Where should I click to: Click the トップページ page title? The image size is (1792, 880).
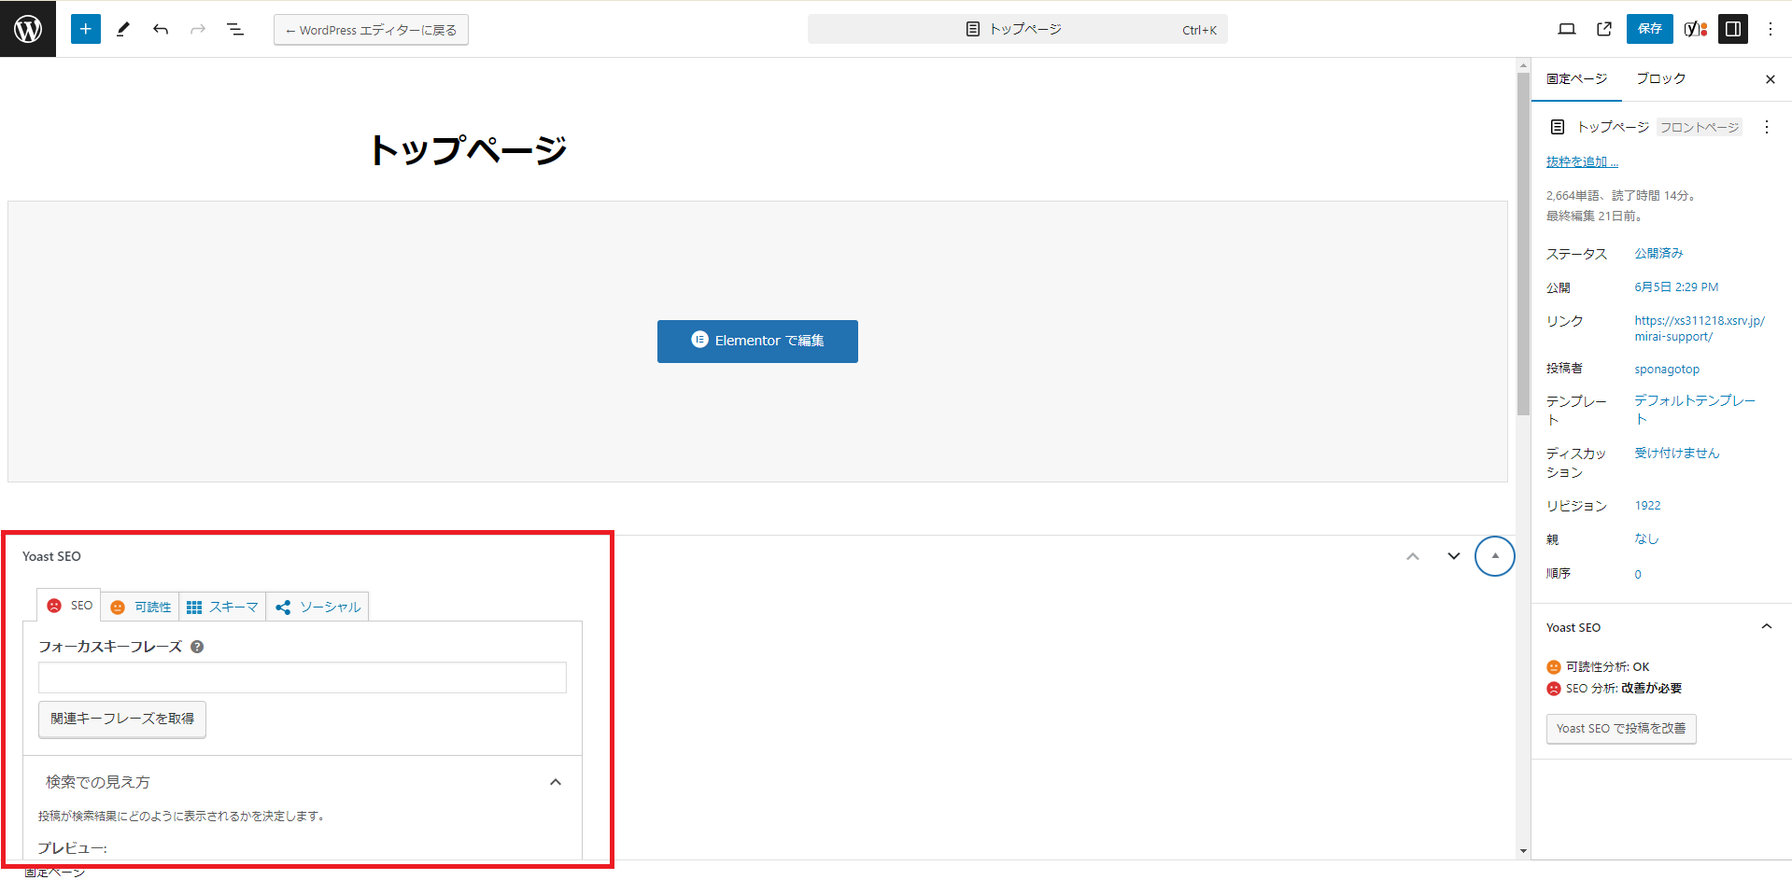click(469, 149)
